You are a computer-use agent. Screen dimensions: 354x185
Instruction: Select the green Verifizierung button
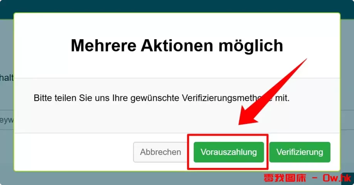pos(300,152)
